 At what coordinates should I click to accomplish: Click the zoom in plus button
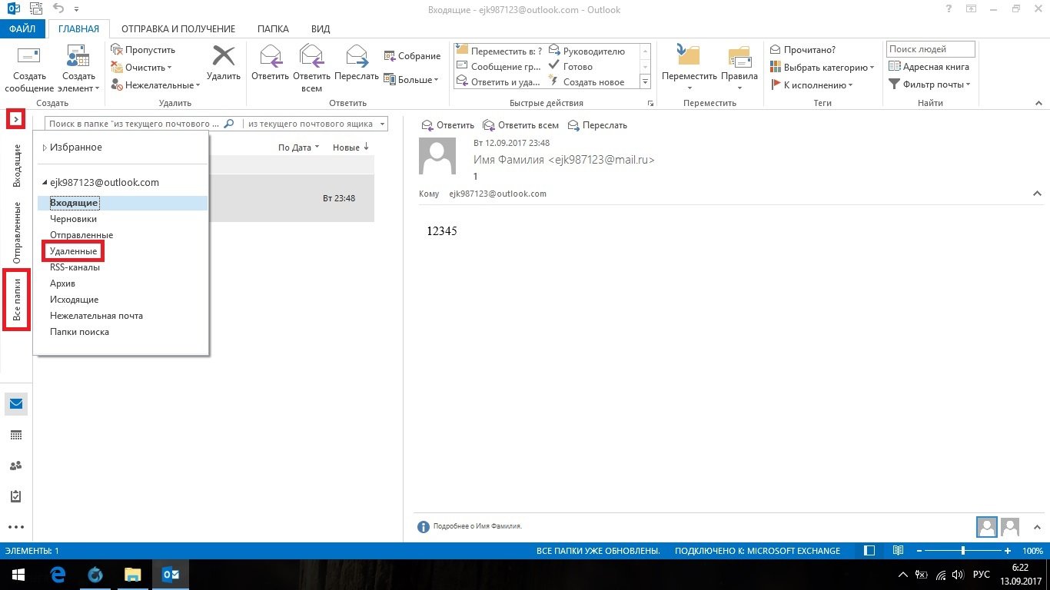(x=1008, y=551)
